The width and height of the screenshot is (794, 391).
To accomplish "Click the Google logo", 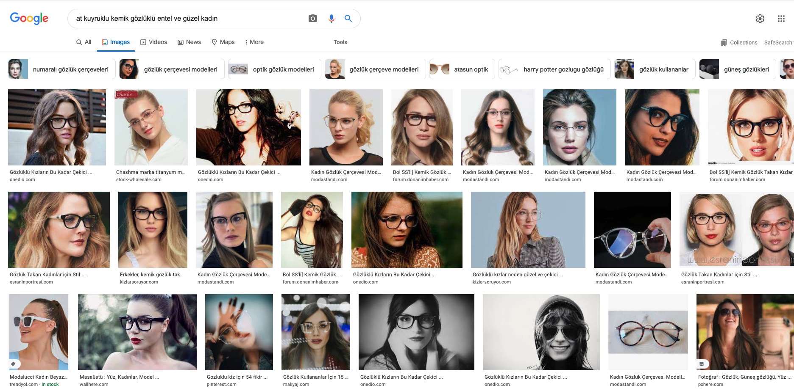I will point(29,18).
